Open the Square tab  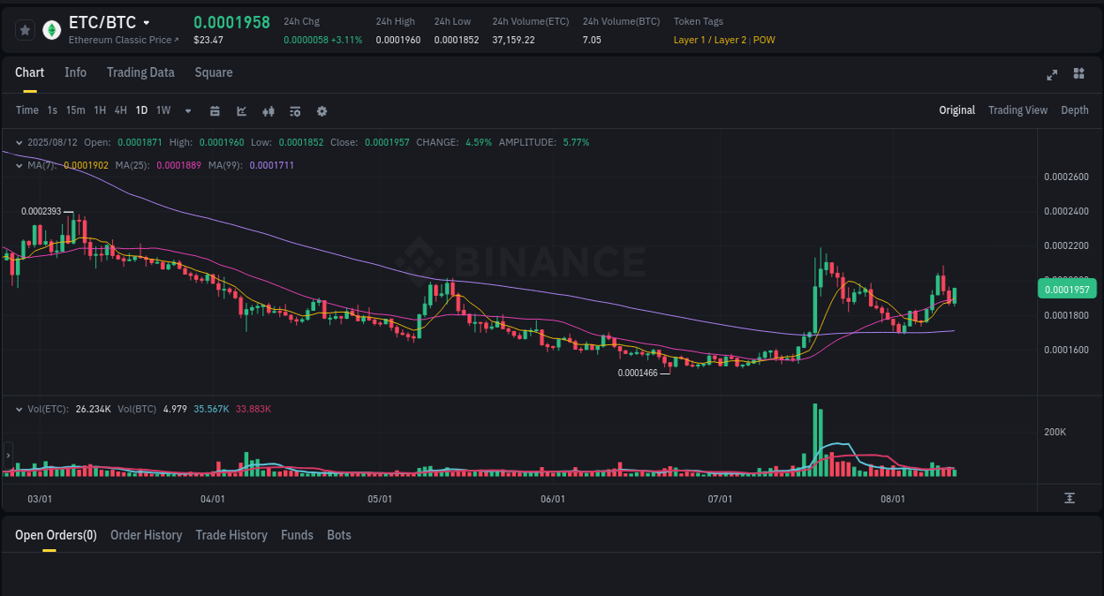point(214,72)
